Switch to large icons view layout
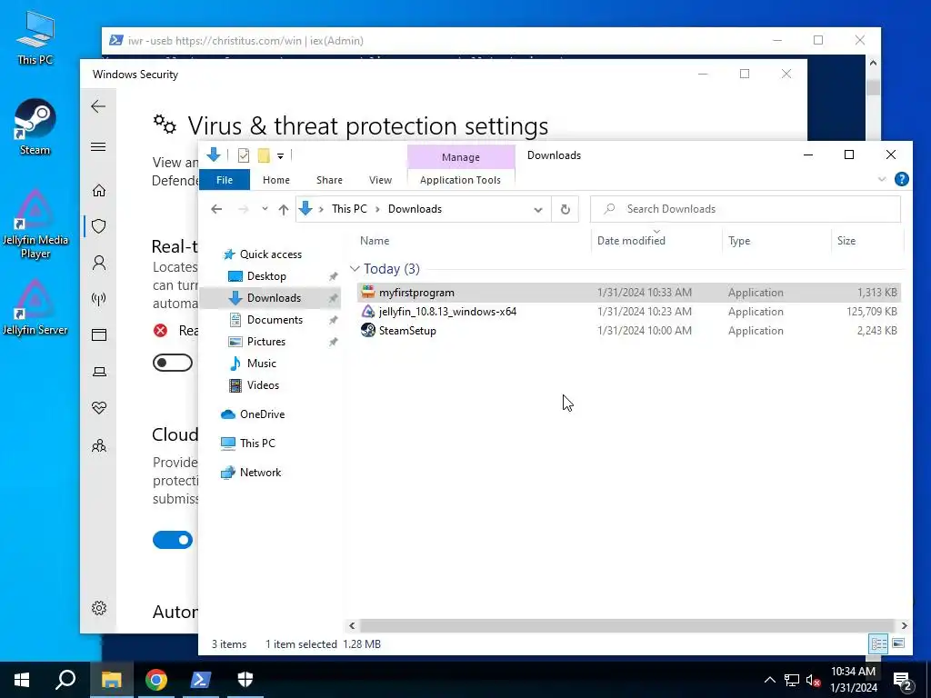 pos(898,643)
